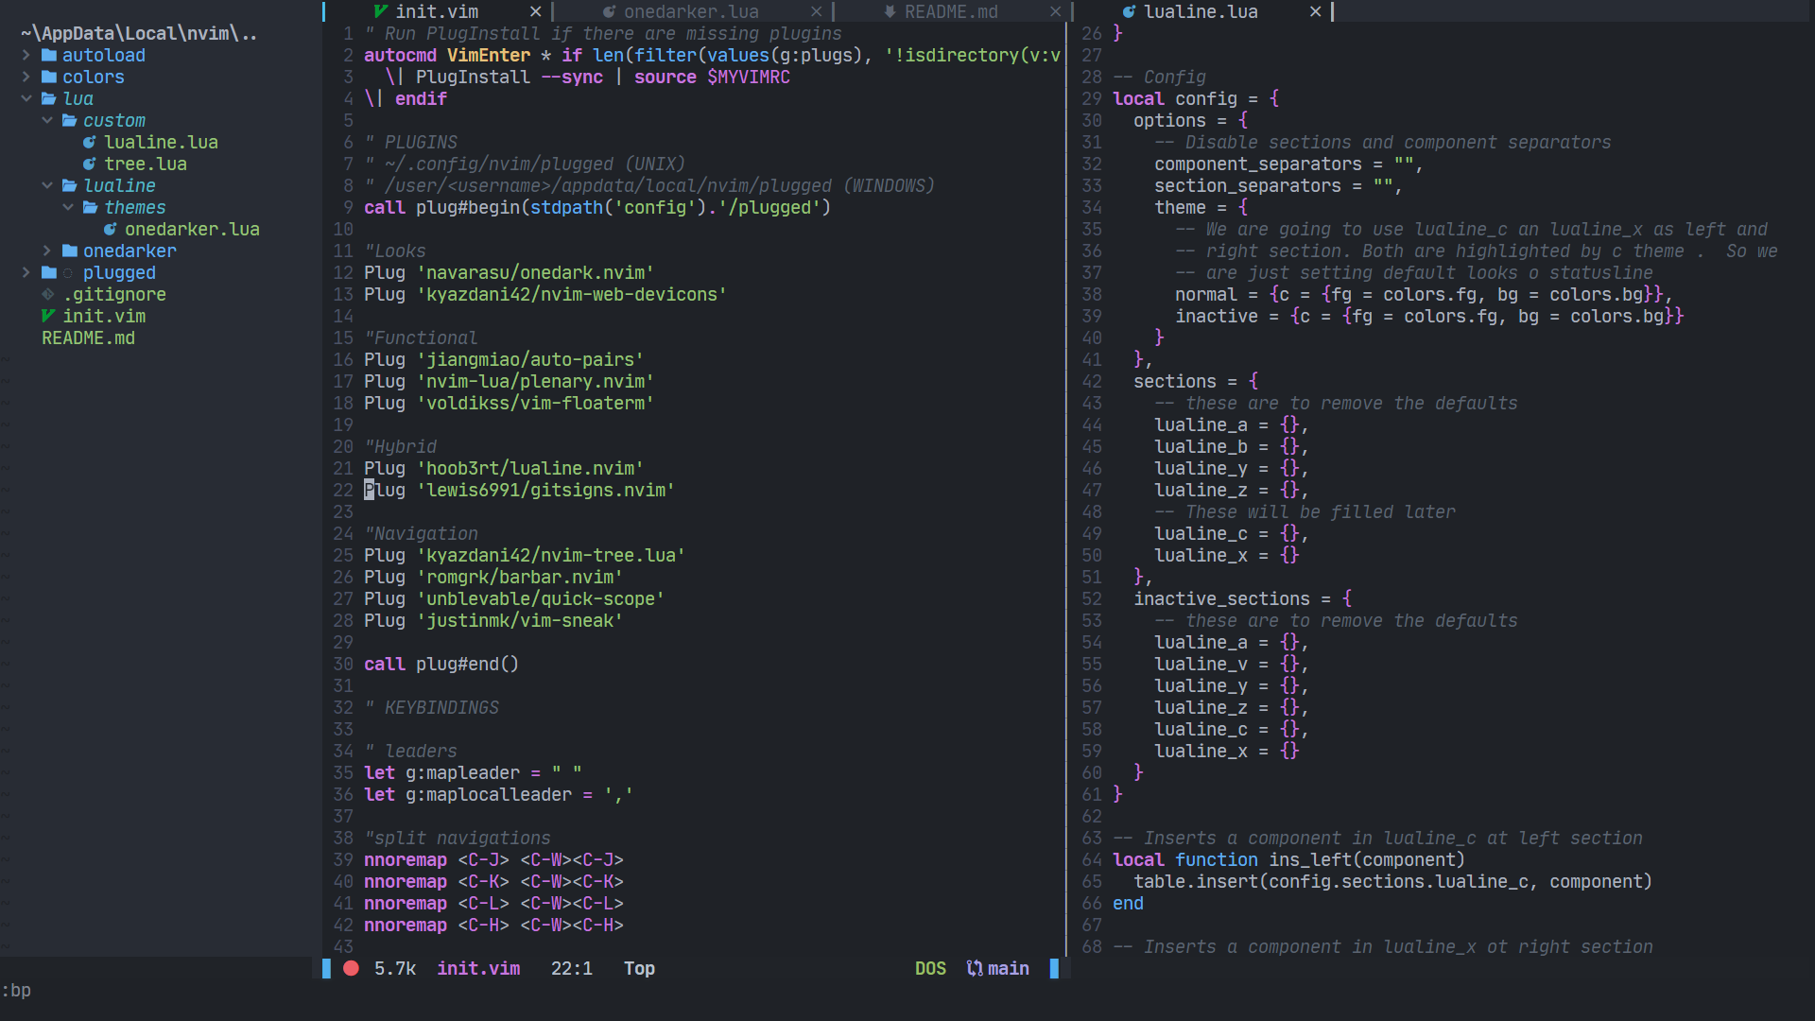
Task: Open README.md from the file tree
Action: tap(88, 337)
